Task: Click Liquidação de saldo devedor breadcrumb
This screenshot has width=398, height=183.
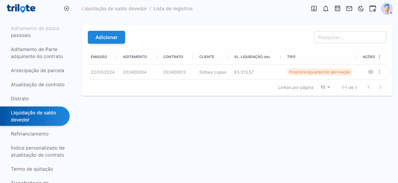Action: [x=114, y=9]
